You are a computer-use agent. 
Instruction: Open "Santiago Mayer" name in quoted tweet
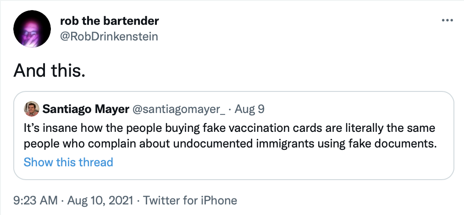(85, 109)
